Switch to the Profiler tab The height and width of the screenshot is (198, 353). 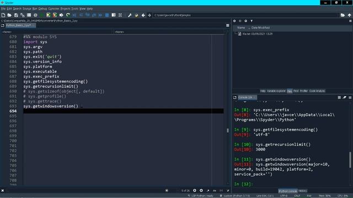click(304, 91)
